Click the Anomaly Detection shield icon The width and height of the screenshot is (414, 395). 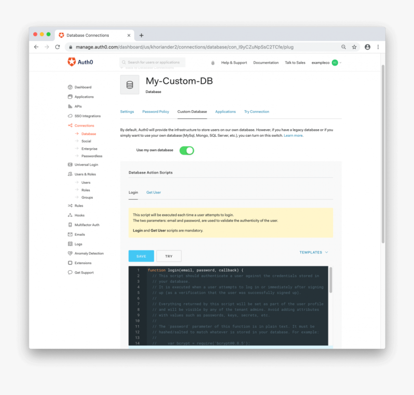[x=70, y=253]
